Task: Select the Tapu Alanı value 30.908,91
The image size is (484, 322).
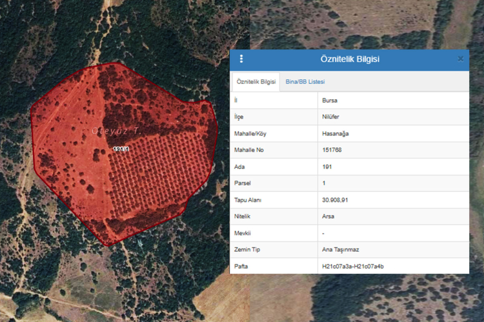Action: (336, 200)
